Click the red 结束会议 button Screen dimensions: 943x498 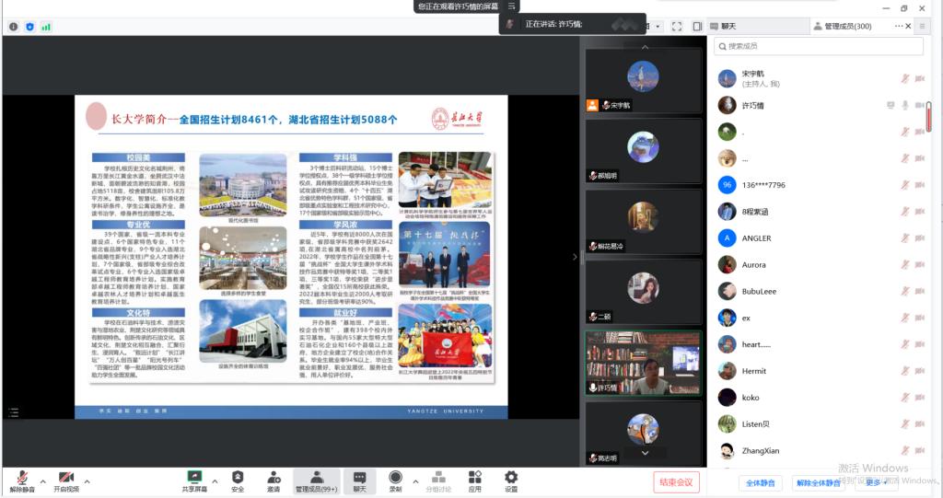(x=677, y=481)
